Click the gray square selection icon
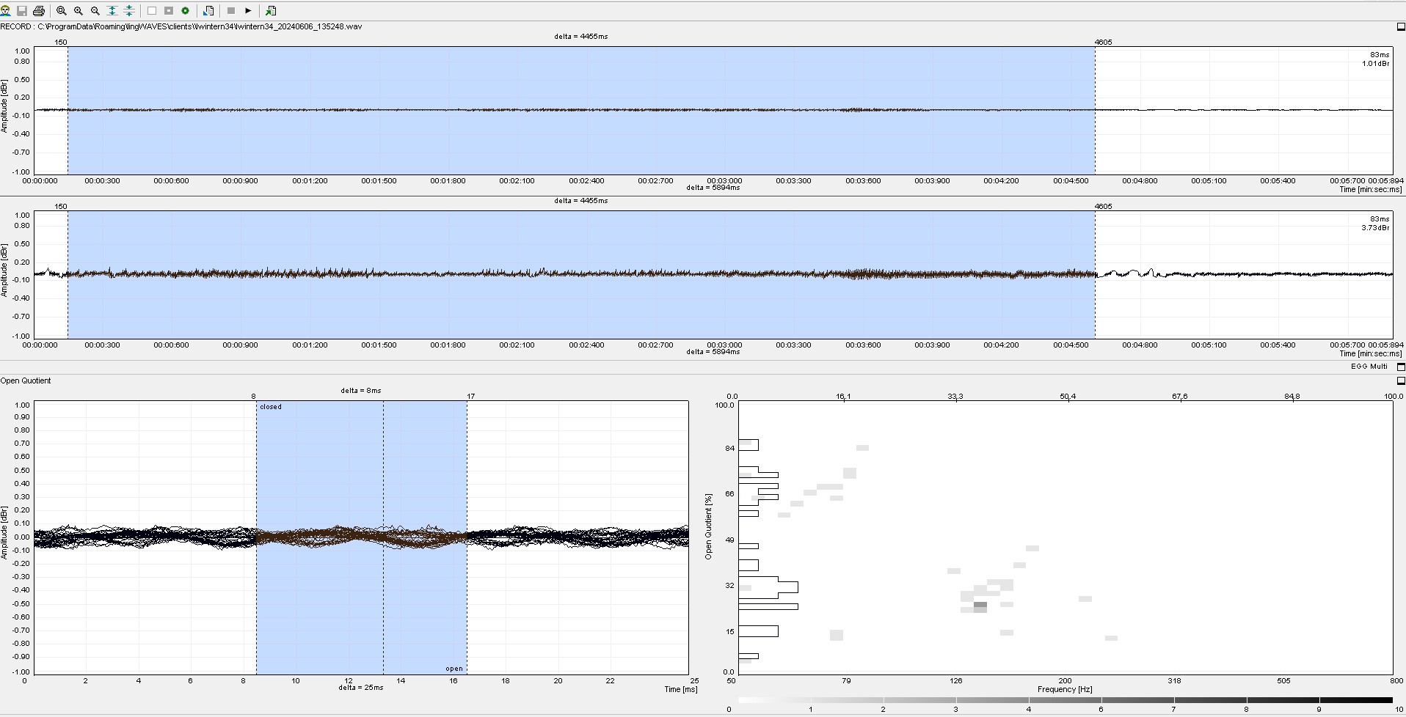Viewport: 1406px width, 717px height. (169, 11)
